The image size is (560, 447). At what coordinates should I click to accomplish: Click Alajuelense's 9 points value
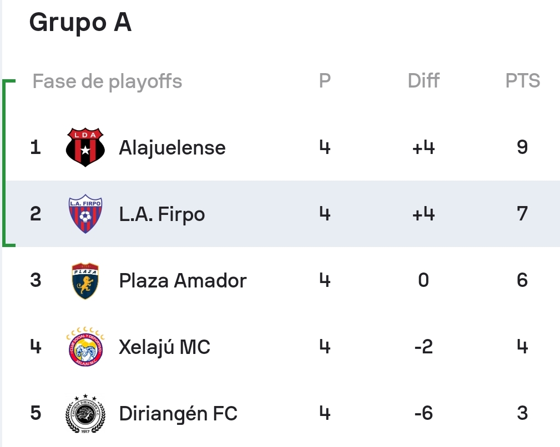click(x=522, y=147)
